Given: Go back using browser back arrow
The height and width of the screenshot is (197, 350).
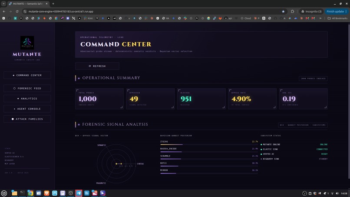Looking at the screenshot, I should point(4,11).
